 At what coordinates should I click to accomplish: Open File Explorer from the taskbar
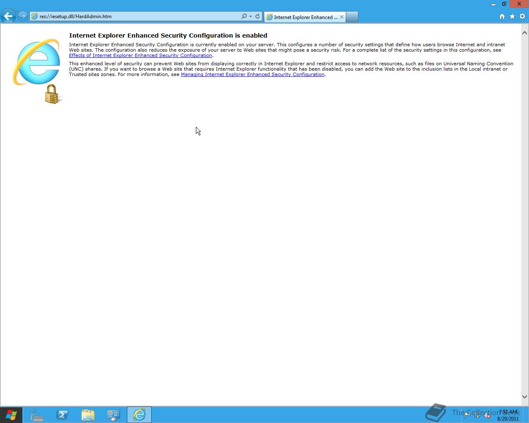pyautogui.click(x=88, y=415)
